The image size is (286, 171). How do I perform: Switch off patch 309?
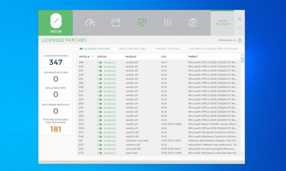point(99,75)
